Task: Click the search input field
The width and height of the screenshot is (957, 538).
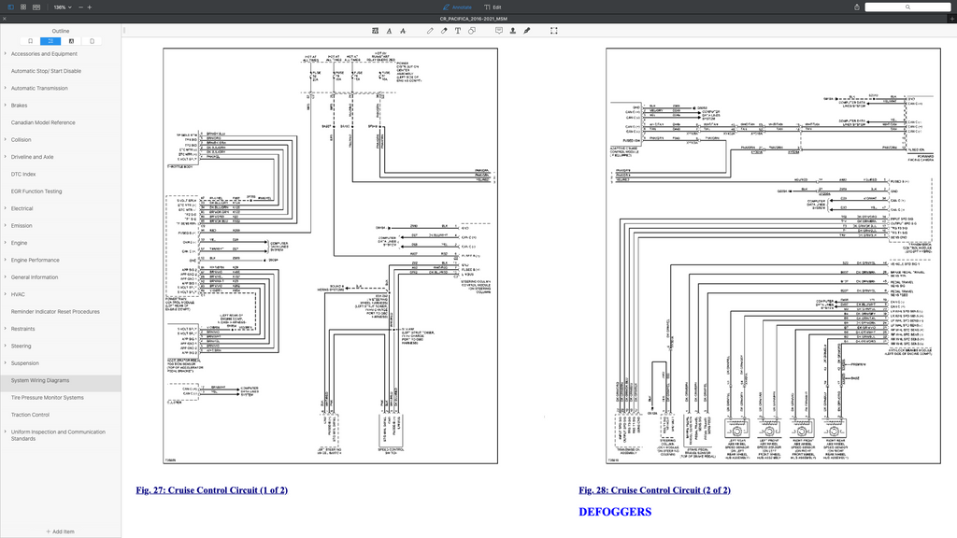Action: coord(907,7)
